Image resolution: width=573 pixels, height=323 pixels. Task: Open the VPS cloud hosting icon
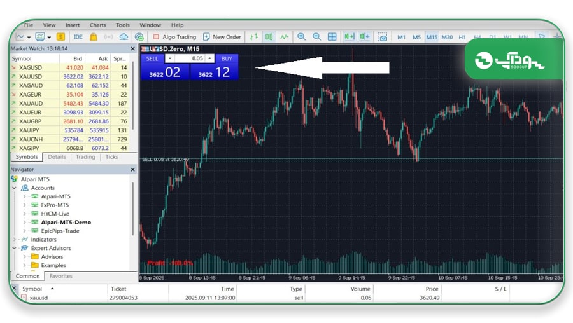(x=124, y=36)
